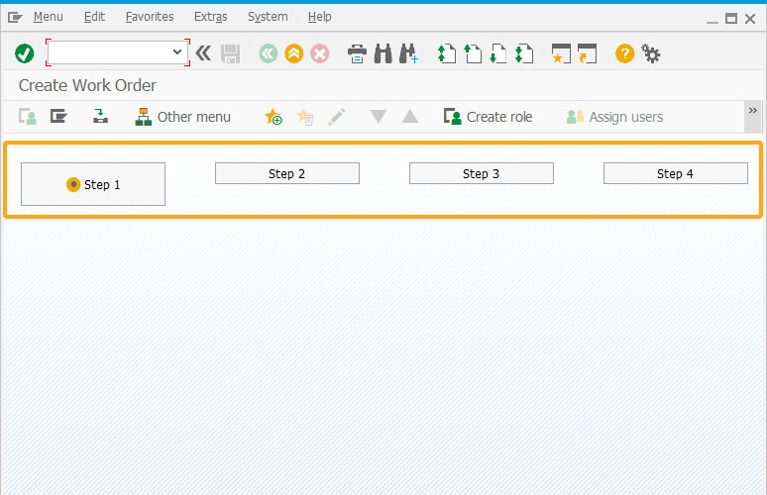Click the Other menu button
Screen dimensions: 767x495
coord(182,117)
